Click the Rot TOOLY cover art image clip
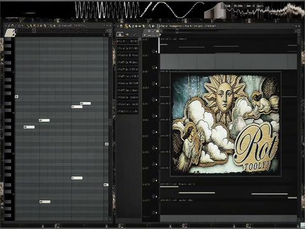The width and height of the screenshot is (305, 229). point(226,124)
